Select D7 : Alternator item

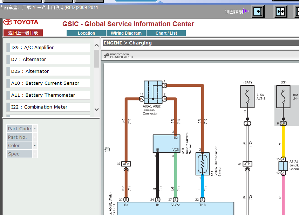point(48,60)
